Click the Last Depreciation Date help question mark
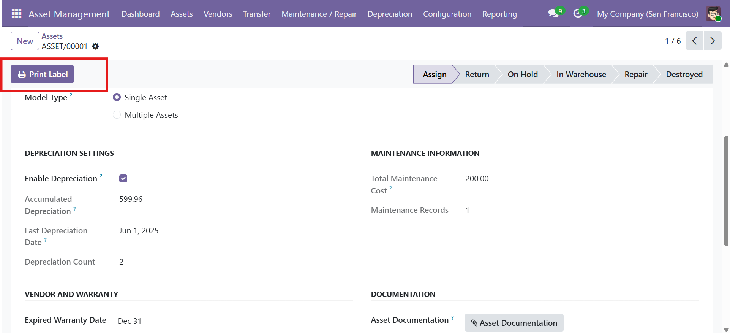The width and height of the screenshot is (730, 333). tap(46, 240)
